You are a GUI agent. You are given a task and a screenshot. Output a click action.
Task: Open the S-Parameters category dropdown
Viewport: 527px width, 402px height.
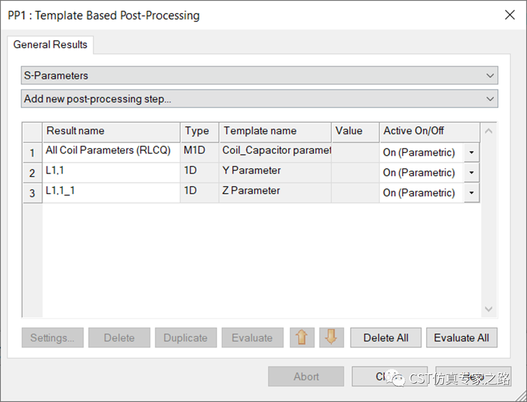pos(259,76)
